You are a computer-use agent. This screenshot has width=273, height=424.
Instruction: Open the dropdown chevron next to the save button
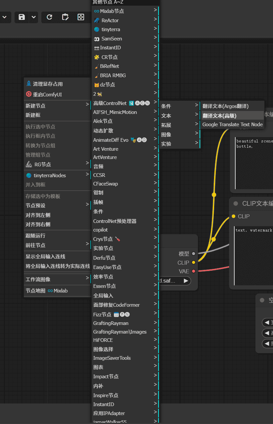[x=33, y=17]
